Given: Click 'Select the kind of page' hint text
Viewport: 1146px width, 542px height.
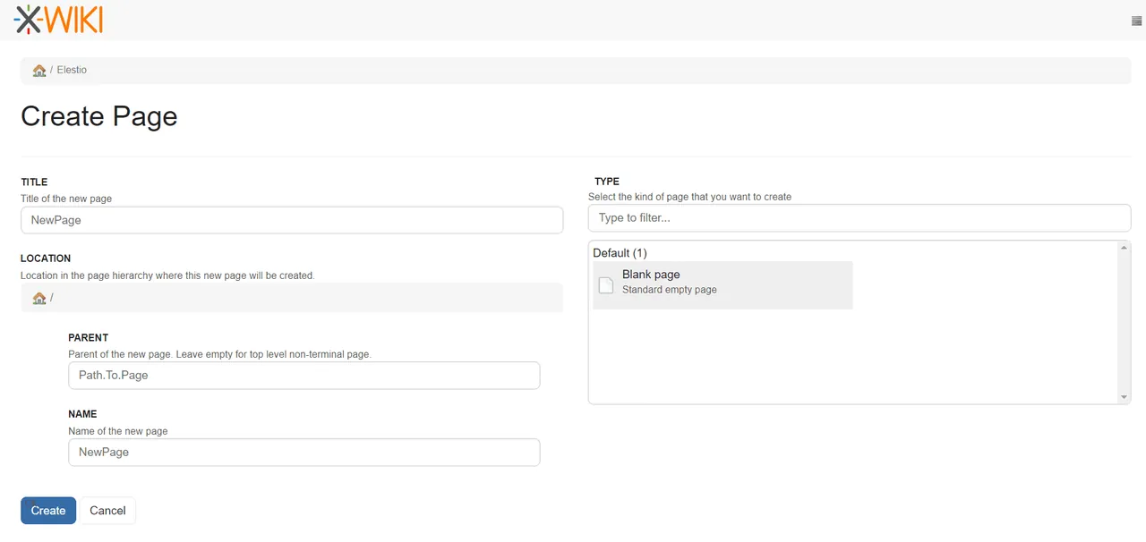Looking at the screenshot, I should coord(689,197).
